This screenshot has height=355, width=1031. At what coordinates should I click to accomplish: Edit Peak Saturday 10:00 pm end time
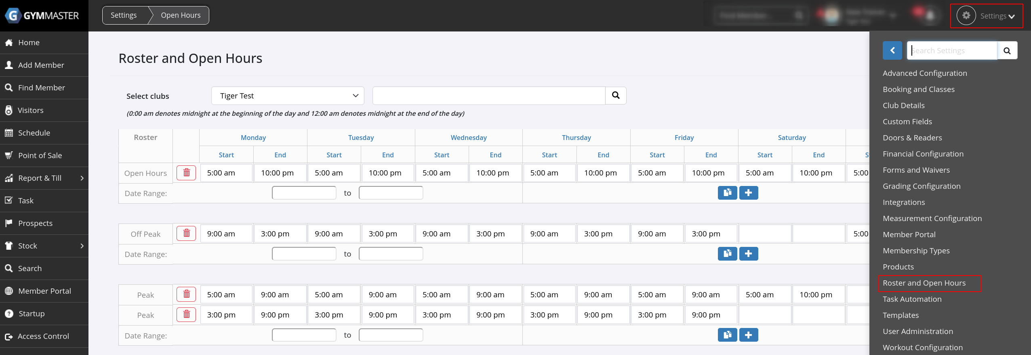(818, 294)
